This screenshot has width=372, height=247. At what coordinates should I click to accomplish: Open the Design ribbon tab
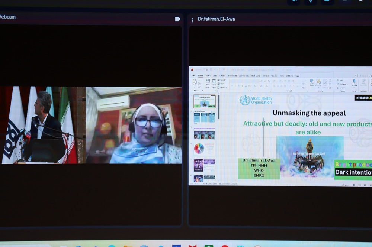(x=222, y=75)
